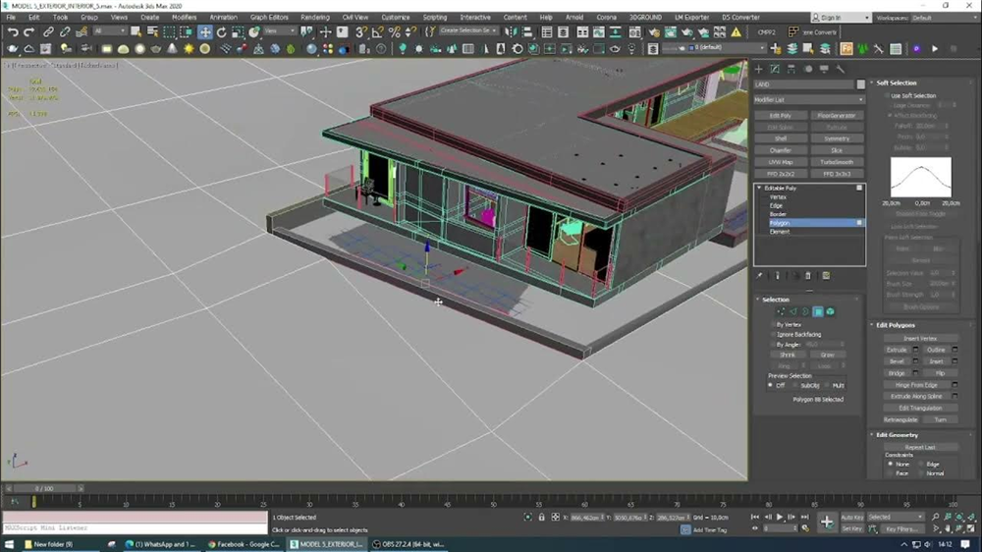Select the Move tool in main toolbar
This screenshot has width=982, height=552.
point(205,32)
